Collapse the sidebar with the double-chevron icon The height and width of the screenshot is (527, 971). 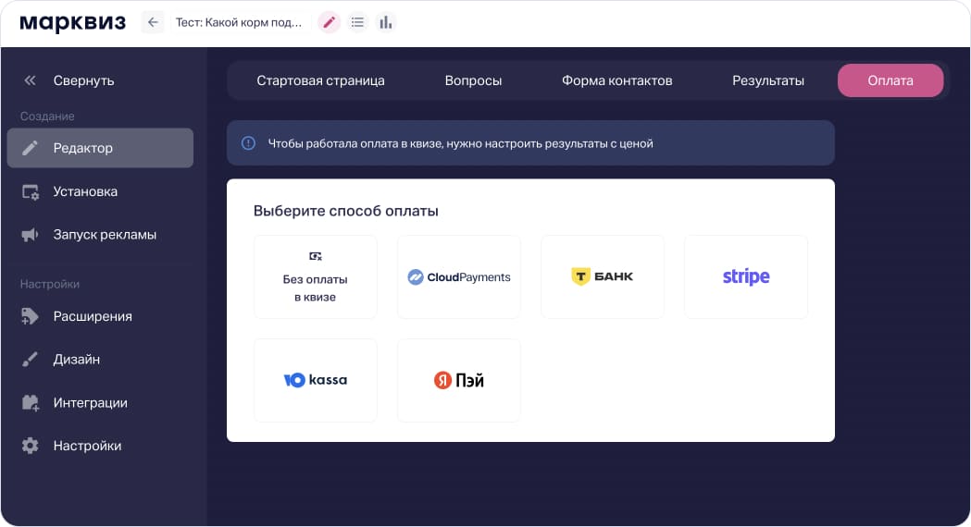[x=30, y=80]
